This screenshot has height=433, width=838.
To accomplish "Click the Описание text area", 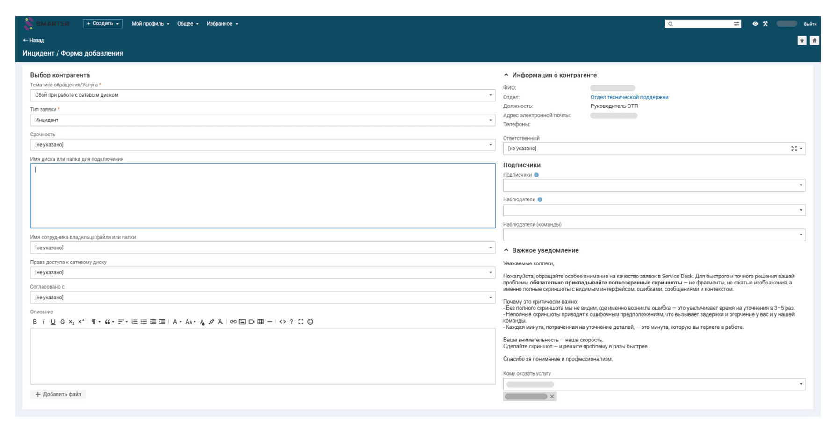I will click(262, 356).
